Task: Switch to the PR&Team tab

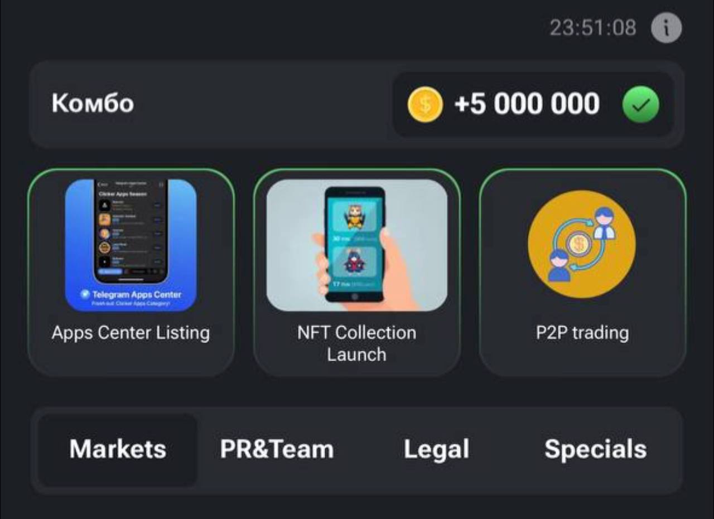Action: [x=277, y=449]
